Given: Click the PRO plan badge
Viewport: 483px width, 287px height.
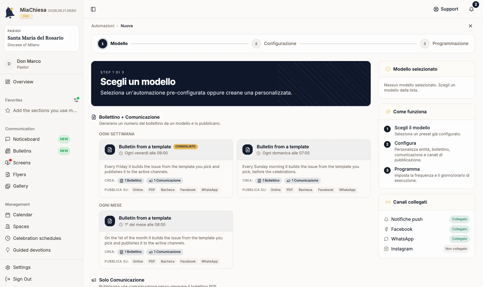Looking at the screenshot, I should click(x=26, y=16).
